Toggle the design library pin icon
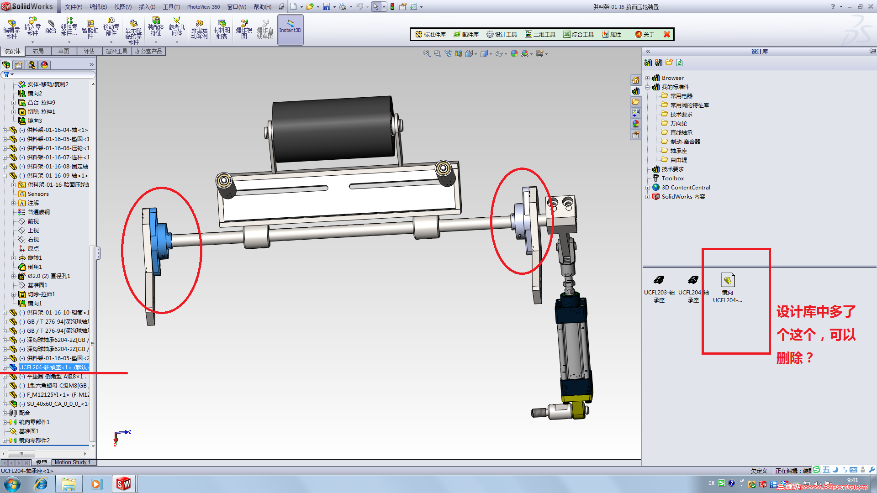 point(872,51)
